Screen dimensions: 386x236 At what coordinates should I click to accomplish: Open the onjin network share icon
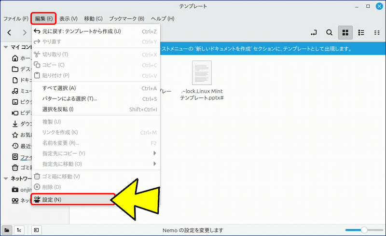[x=15, y=190]
